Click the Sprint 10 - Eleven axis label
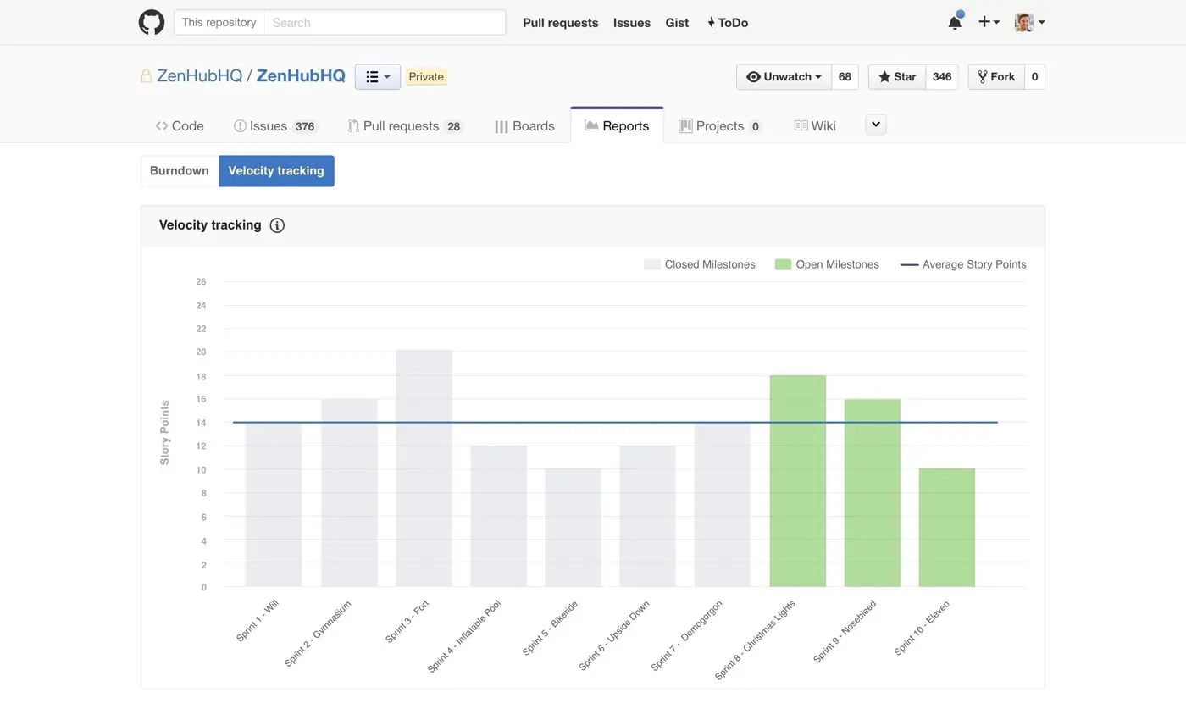This screenshot has height=720, width=1186. pyautogui.click(x=922, y=628)
